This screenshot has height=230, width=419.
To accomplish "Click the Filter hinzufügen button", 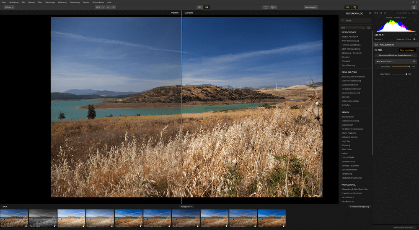I will click(x=407, y=50).
